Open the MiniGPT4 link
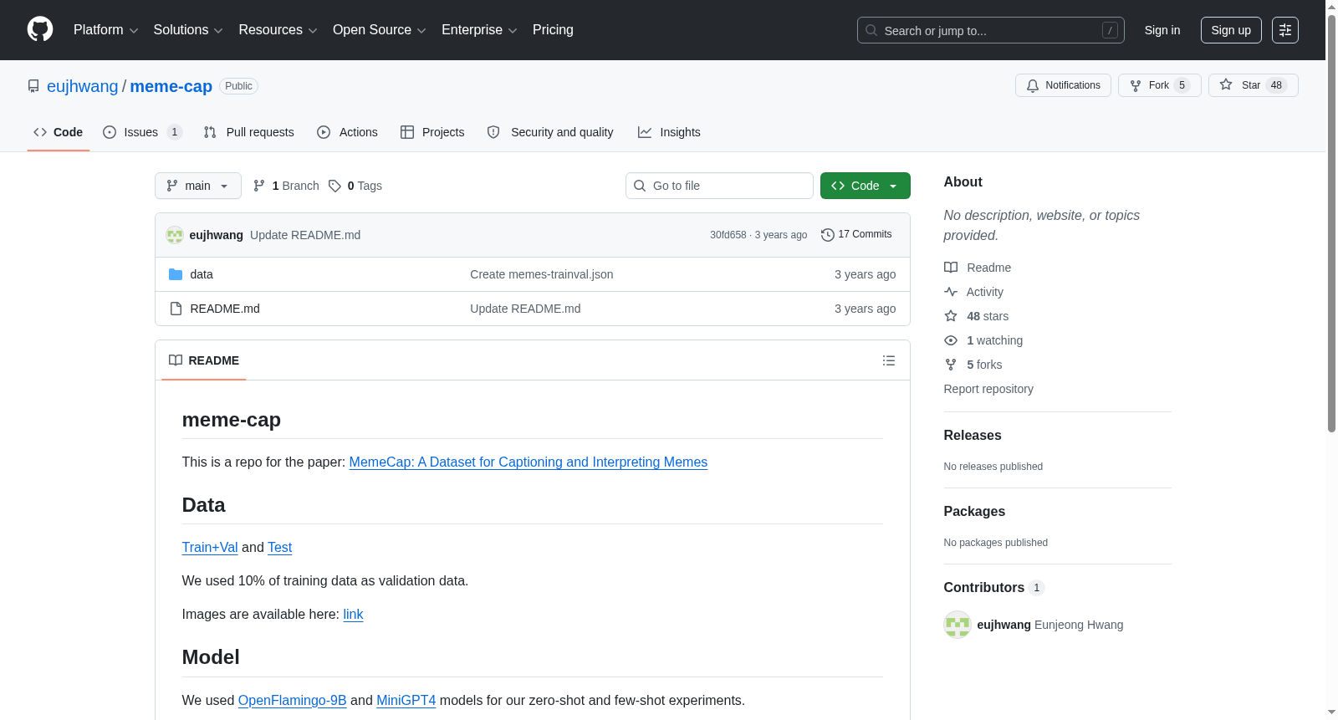 click(x=406, y=700)
